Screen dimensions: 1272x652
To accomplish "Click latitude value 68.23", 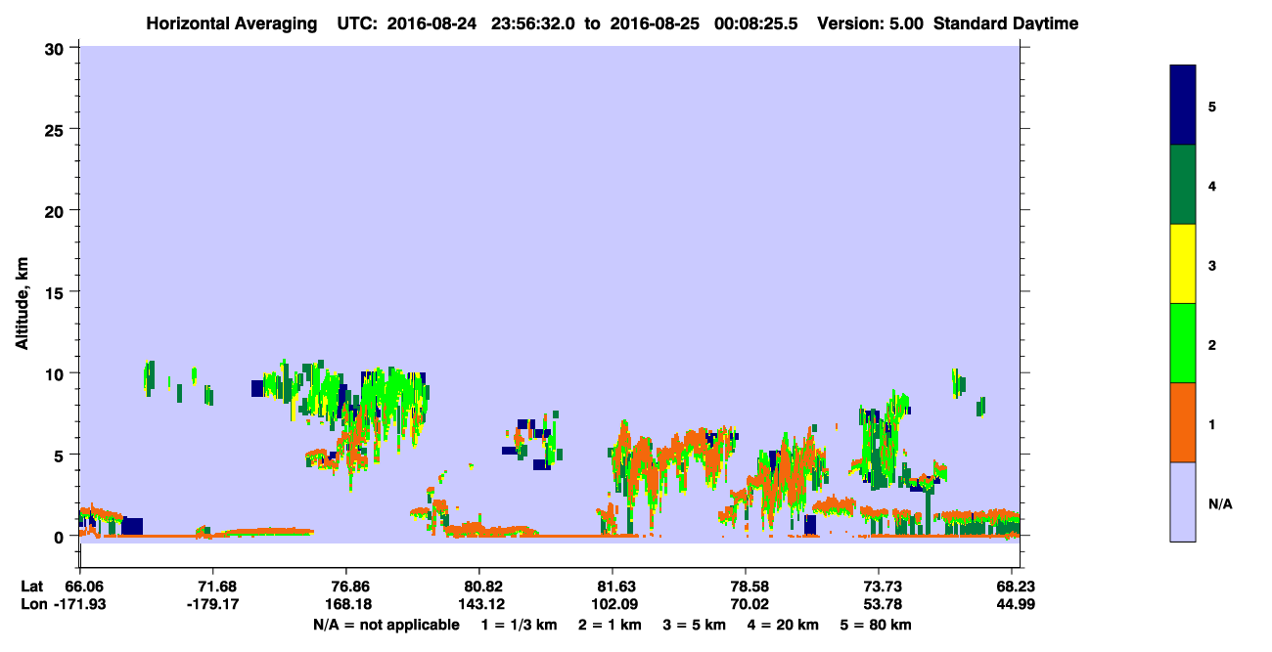I will [1016, 586].
